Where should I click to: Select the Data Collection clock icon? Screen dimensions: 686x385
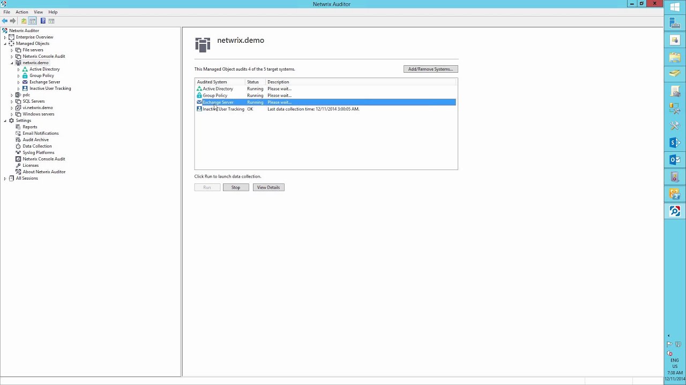[x=18, y=146]
